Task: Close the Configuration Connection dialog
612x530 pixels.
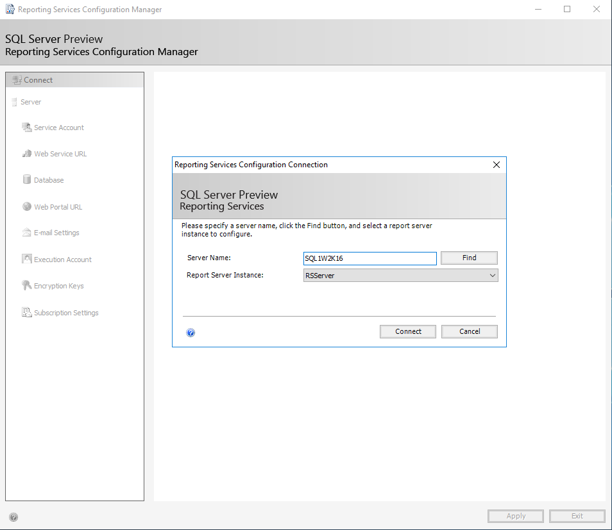Action: (x=497, y=165)
